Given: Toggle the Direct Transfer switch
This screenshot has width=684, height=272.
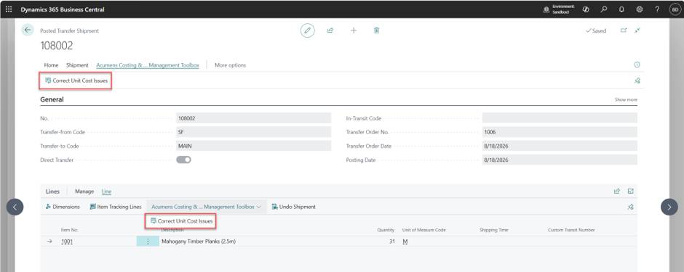Looking at the screenshot, I should pyautogui.click(x=183, y=160).
